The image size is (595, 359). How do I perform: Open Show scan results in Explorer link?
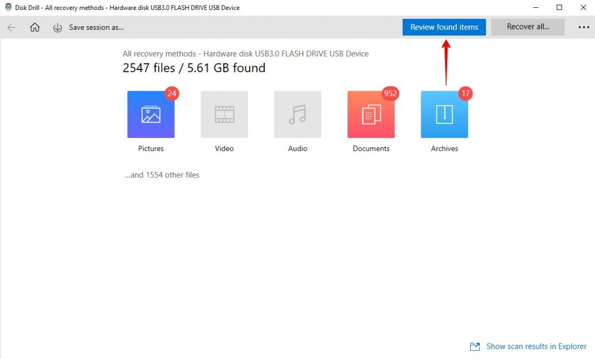536,346
